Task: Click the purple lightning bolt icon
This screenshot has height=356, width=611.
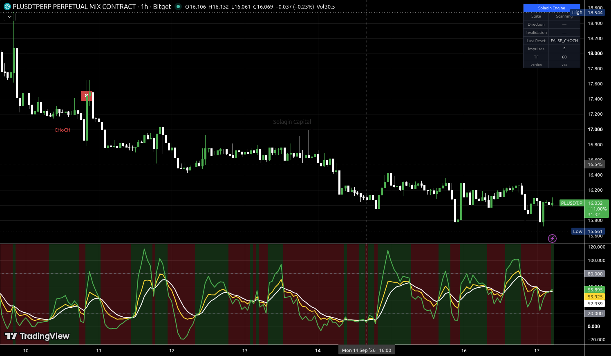Action: (552, 238)
